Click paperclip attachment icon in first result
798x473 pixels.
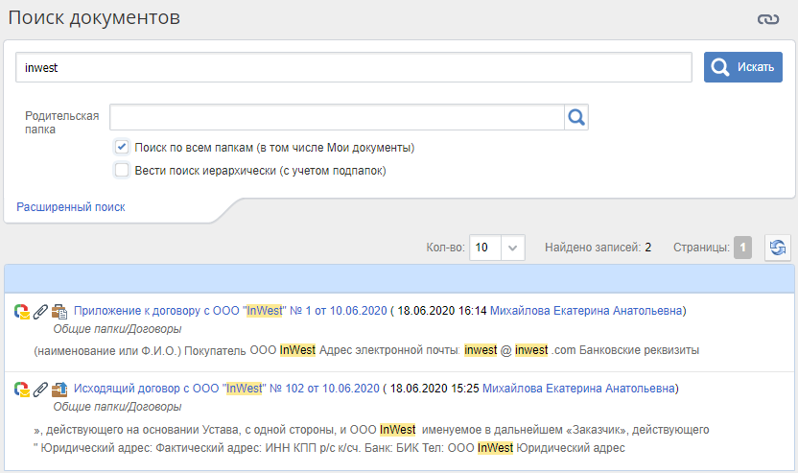[39, 312]
